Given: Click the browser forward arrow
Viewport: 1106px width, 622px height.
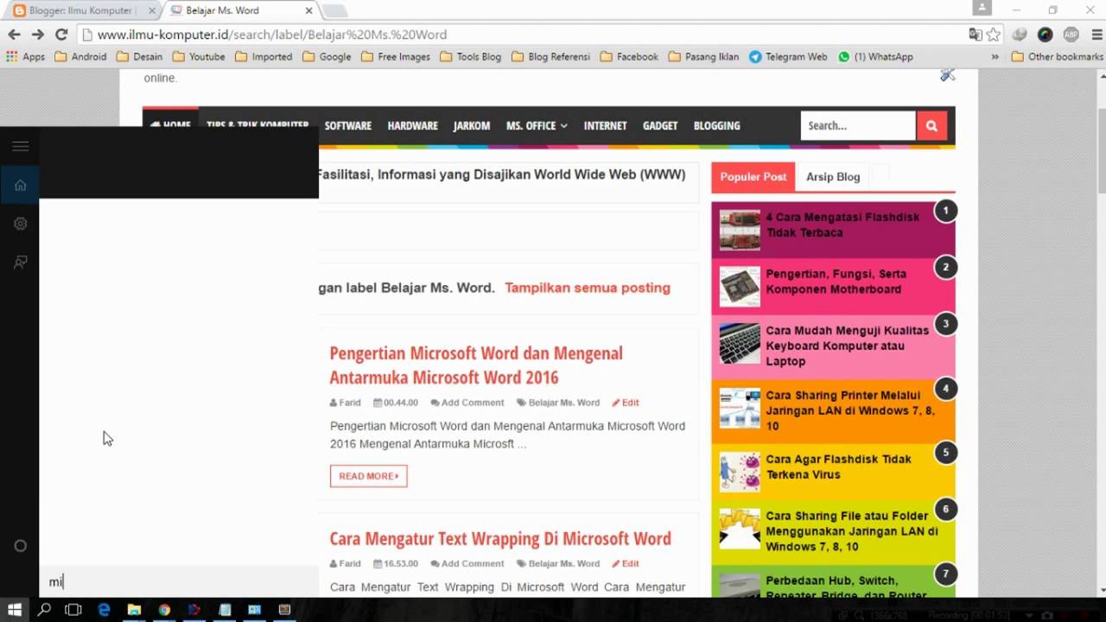Looking at the screenshot, I should pos(37,35).
